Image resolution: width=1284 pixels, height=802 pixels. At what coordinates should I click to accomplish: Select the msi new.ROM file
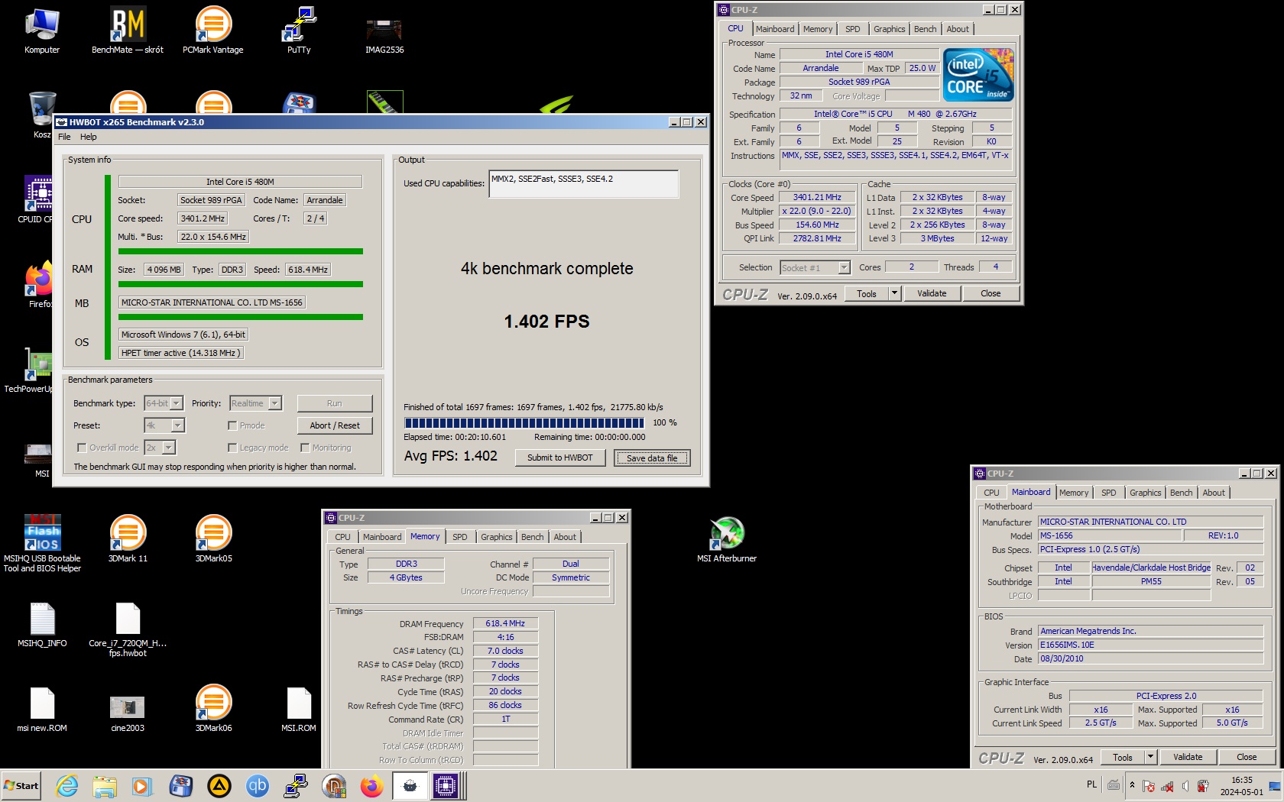42,708
